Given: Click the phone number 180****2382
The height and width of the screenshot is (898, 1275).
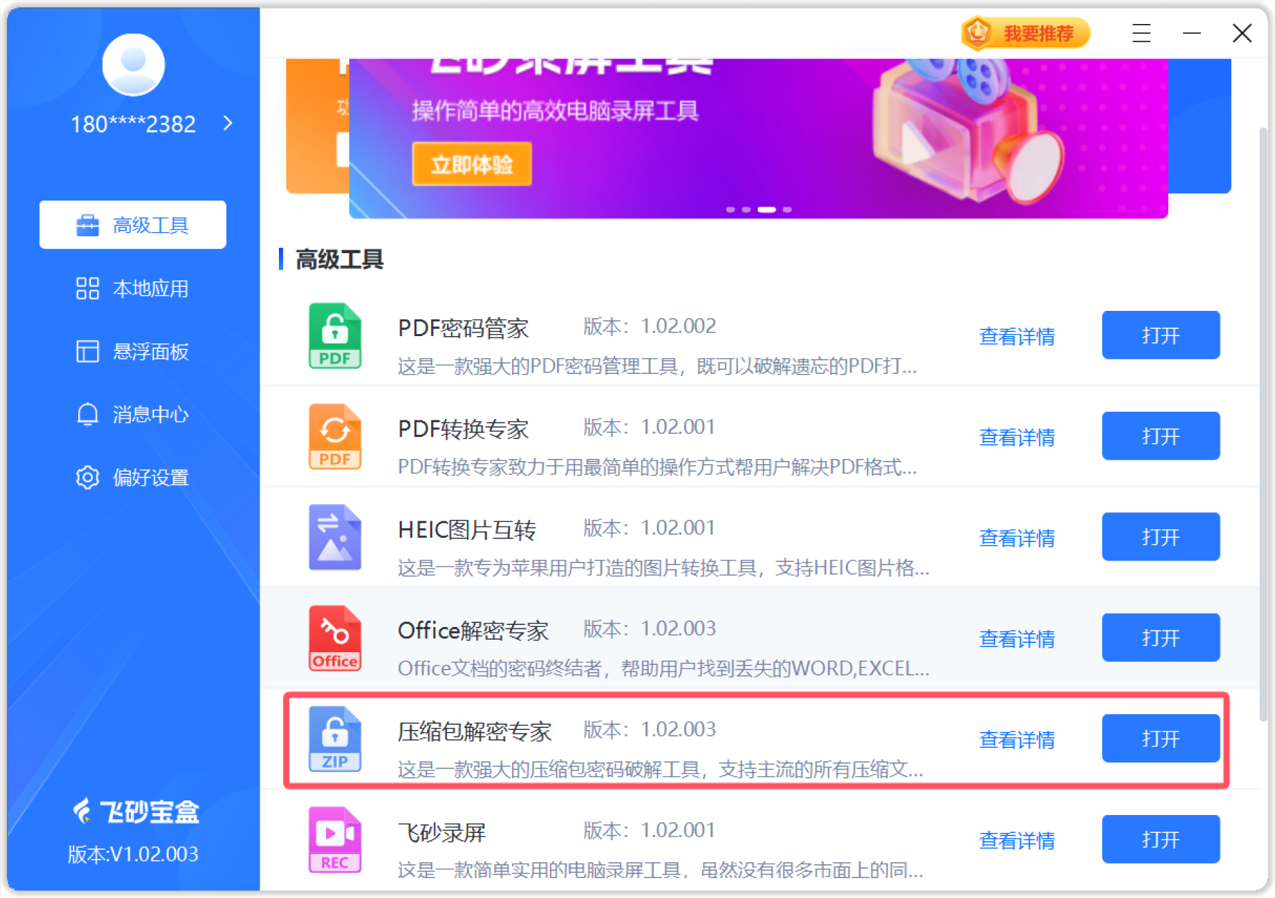Looking at the screenshot, I should pyautogui.click(x=133, y=124).
